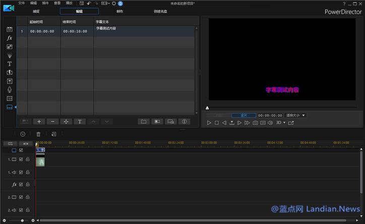
Task: Click the timeline zoom slider at the bottom left
Action: 22,220
